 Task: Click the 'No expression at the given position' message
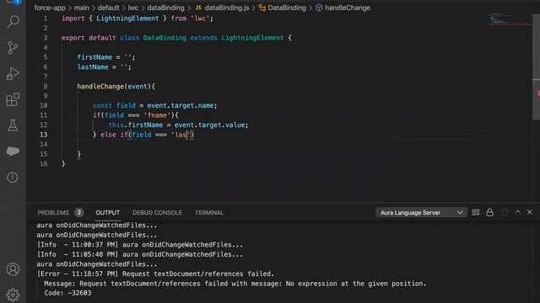[x=356, y=284]
